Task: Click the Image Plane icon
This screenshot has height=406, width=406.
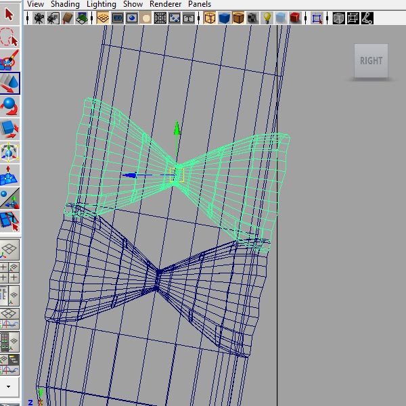Action: pyautogui.click(x=82, y=18)
